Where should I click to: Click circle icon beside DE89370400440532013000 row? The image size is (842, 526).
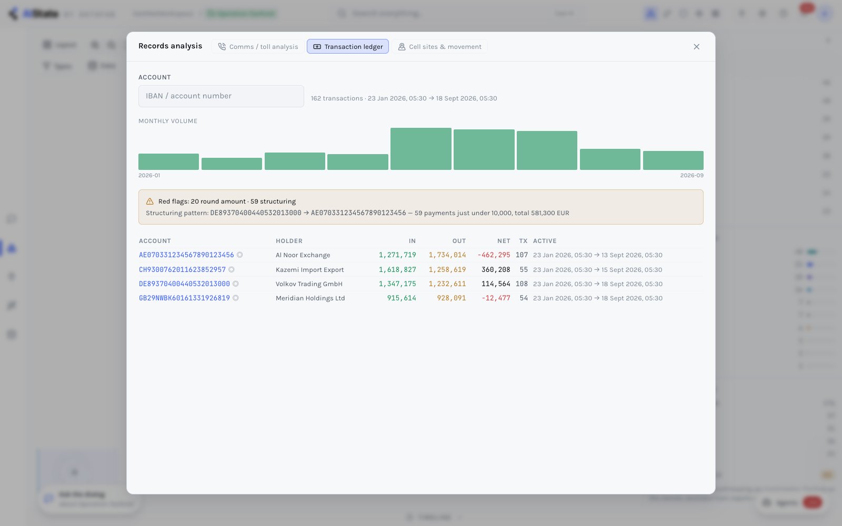pyautogui.click(x=235, y=284)
